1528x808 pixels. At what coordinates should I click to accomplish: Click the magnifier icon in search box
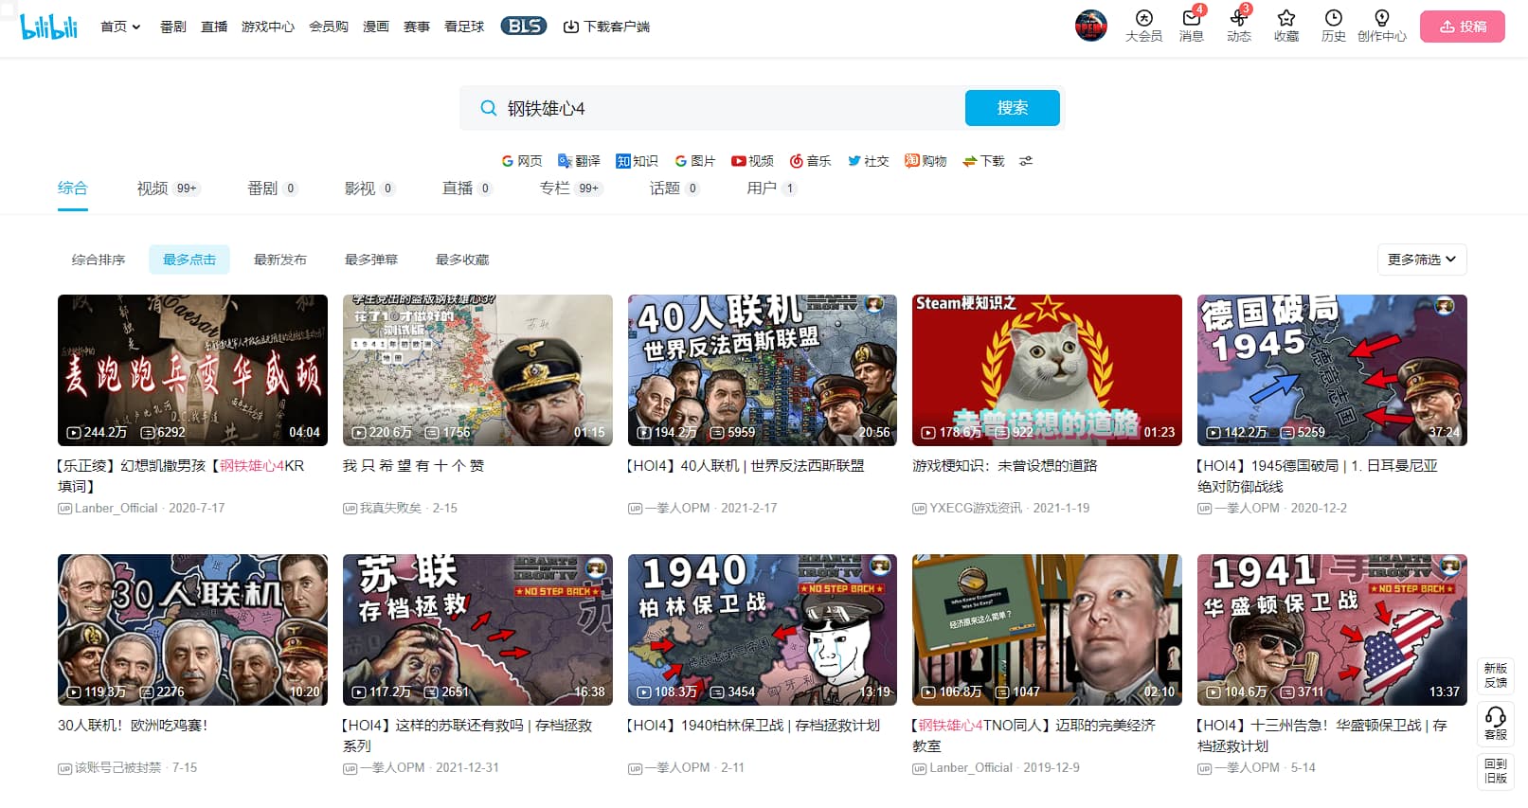[488, 108]
